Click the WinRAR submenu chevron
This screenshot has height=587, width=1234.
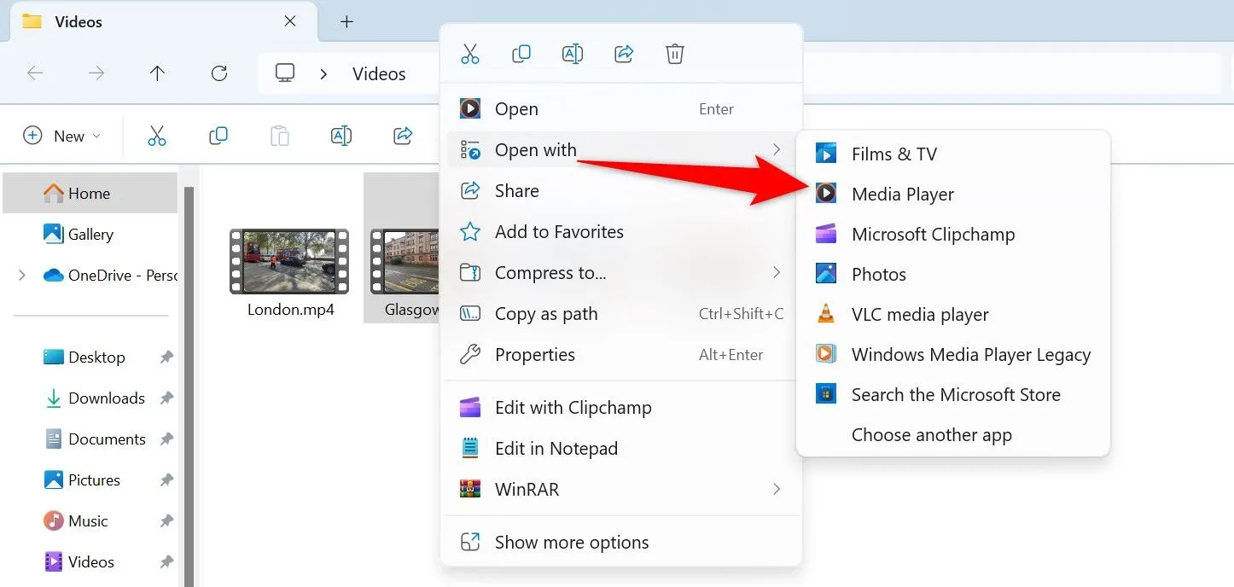(x=777, y=490)
